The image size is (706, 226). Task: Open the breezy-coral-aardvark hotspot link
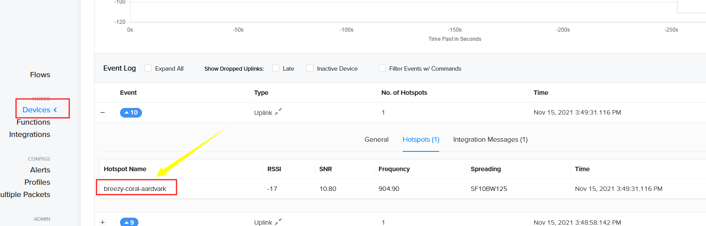pos(135,189)
